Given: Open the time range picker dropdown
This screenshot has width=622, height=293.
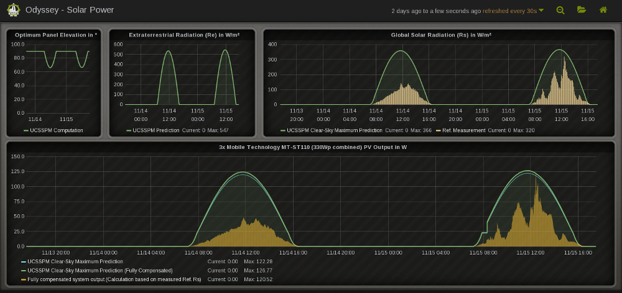Looking at the screenshot, I should [467, 11].
